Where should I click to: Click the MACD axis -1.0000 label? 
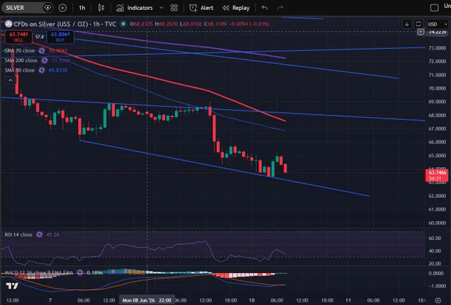click(x=436, y=286)
